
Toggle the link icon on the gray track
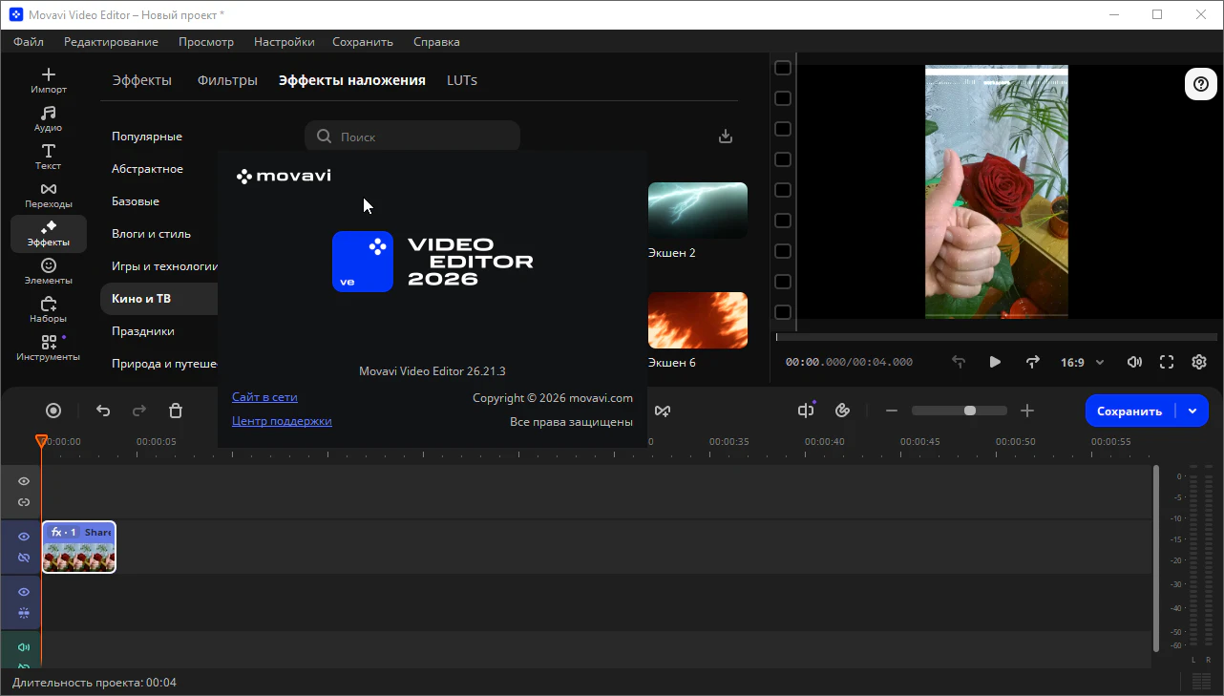[x=24, y=502]
